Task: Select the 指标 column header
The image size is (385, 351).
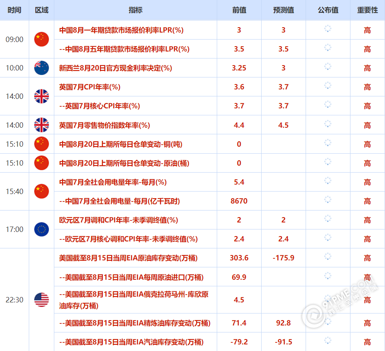Action: click(136, 10)
